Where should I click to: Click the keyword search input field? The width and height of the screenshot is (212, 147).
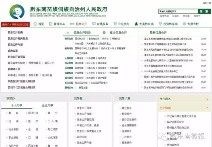tap(178, 11)
